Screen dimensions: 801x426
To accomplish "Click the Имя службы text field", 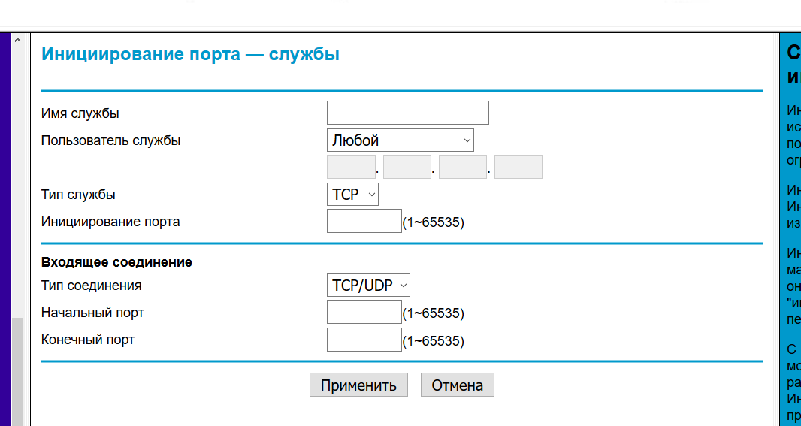I will [x=407, y=113].
